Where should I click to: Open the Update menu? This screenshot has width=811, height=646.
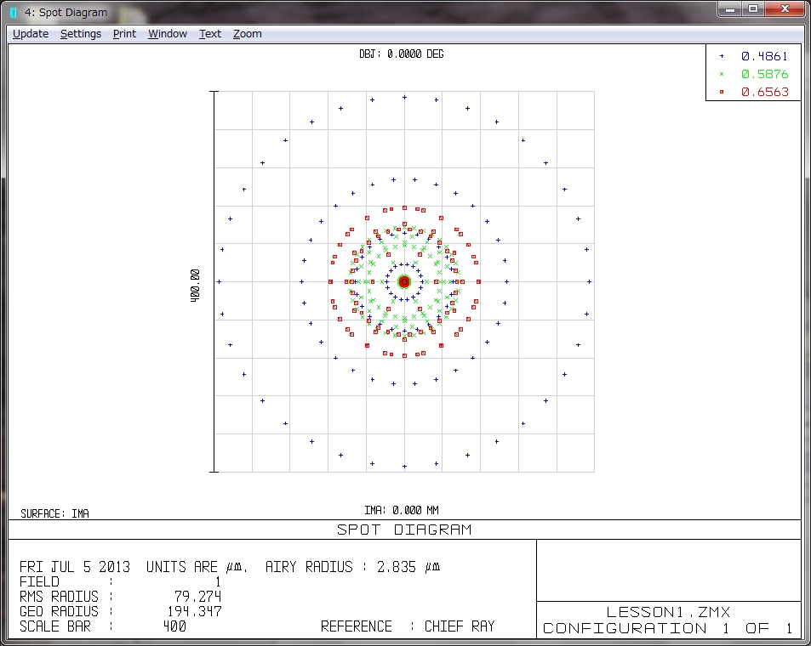click(x=31, y=34)
